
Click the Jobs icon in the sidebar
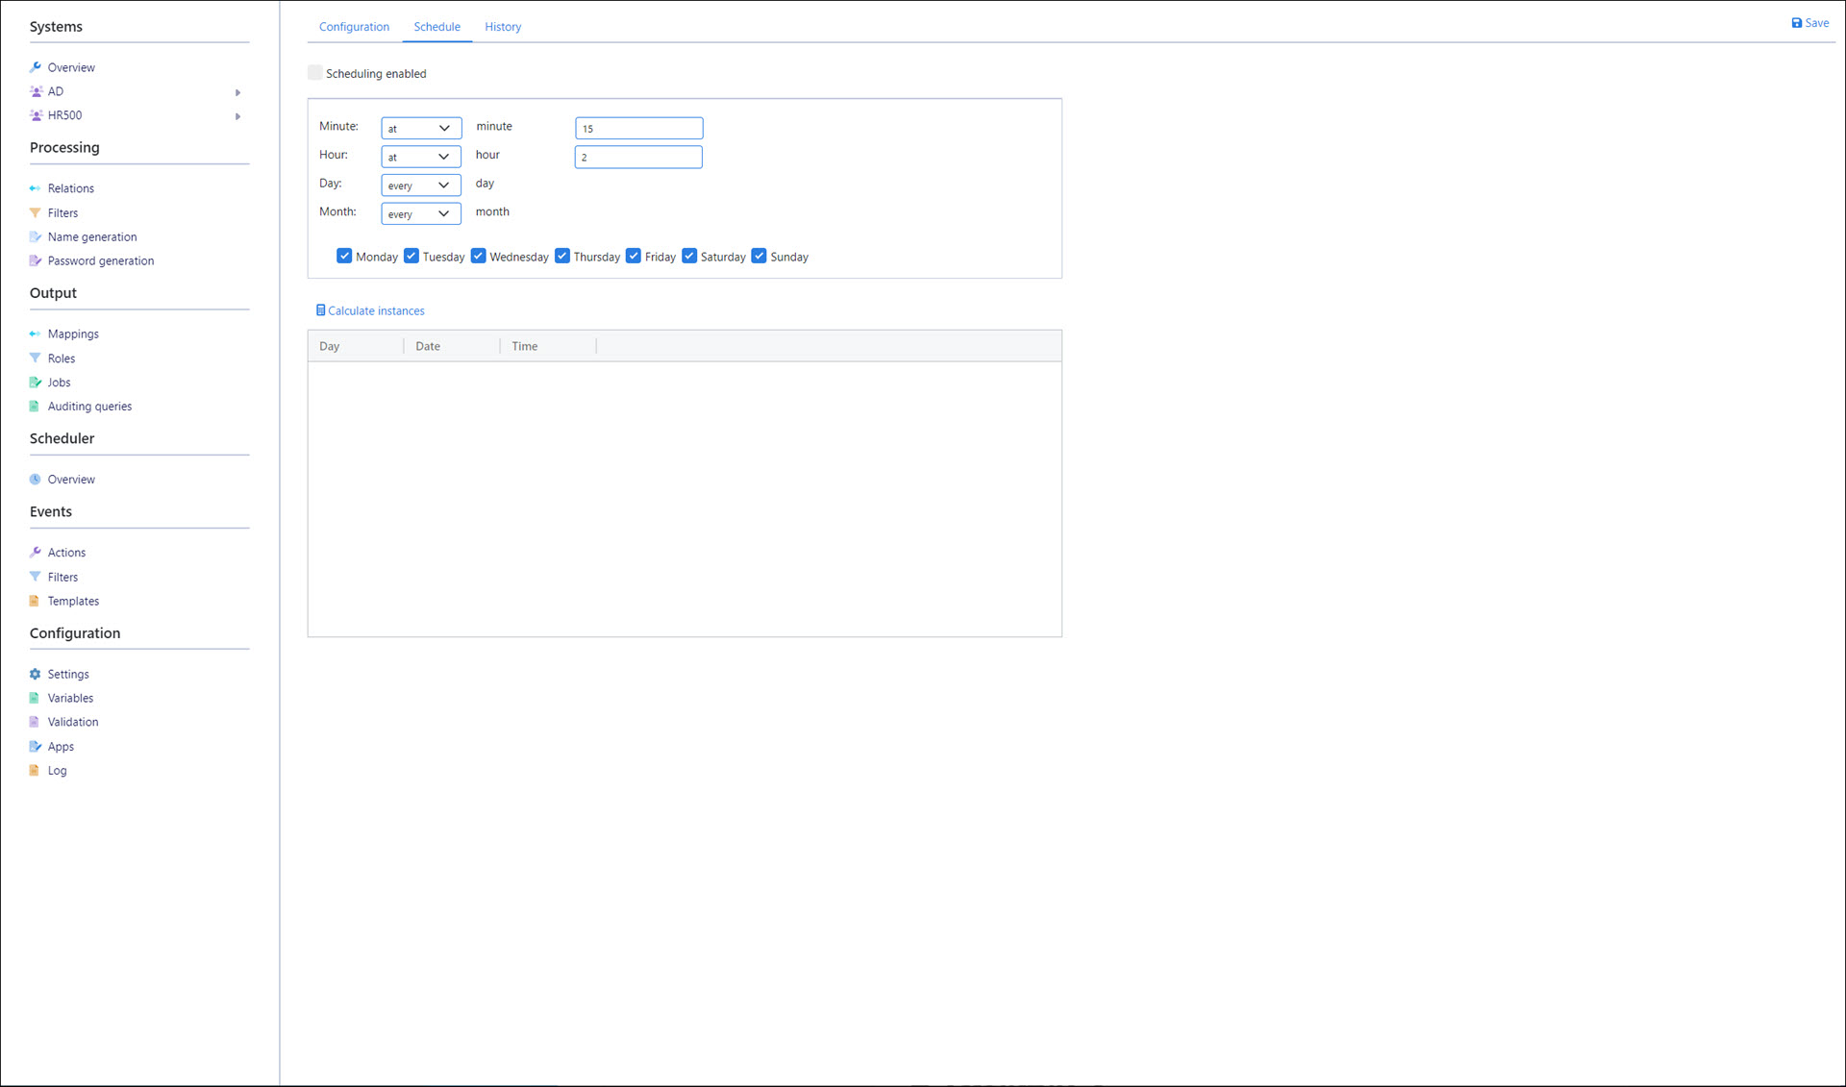coord(36,383)
